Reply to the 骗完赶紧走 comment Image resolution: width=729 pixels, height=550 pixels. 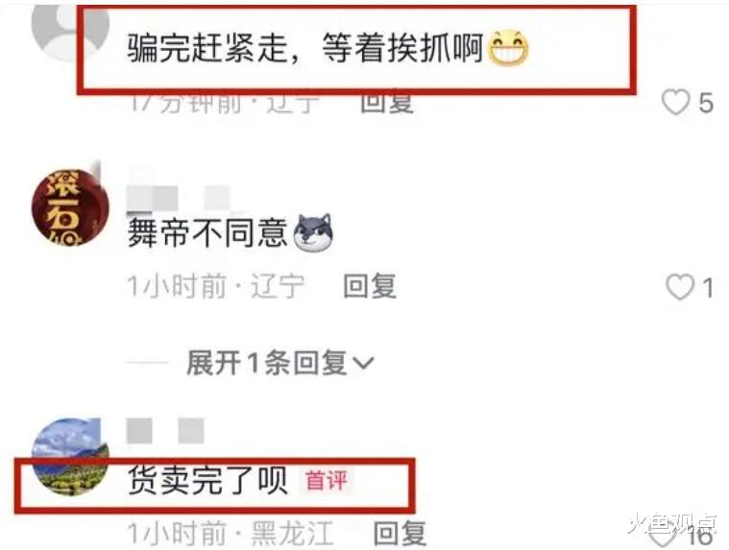coord(387,102)
